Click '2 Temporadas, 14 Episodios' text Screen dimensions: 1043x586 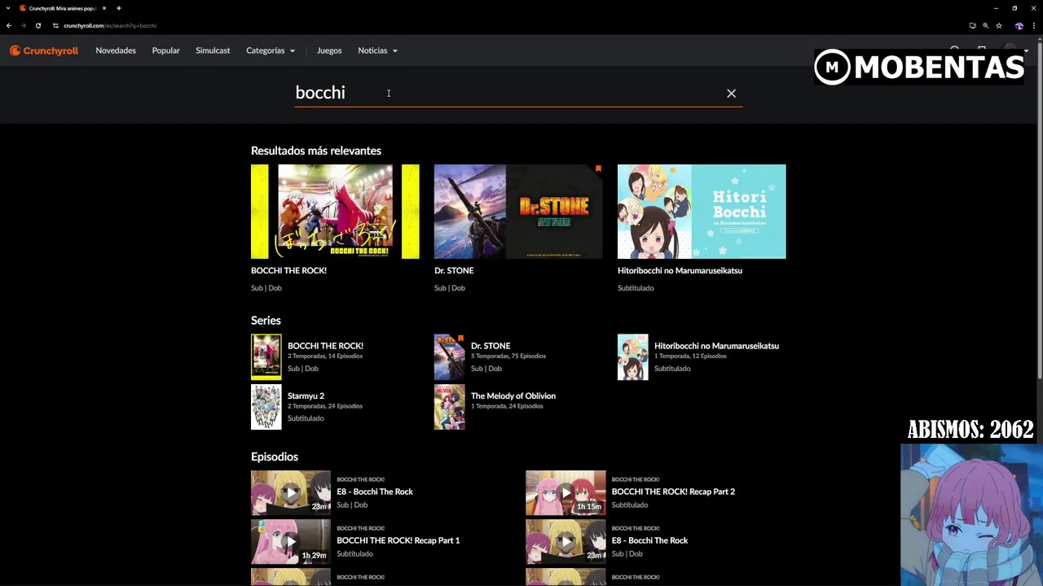pyautogui.click(x=325, y=356)
